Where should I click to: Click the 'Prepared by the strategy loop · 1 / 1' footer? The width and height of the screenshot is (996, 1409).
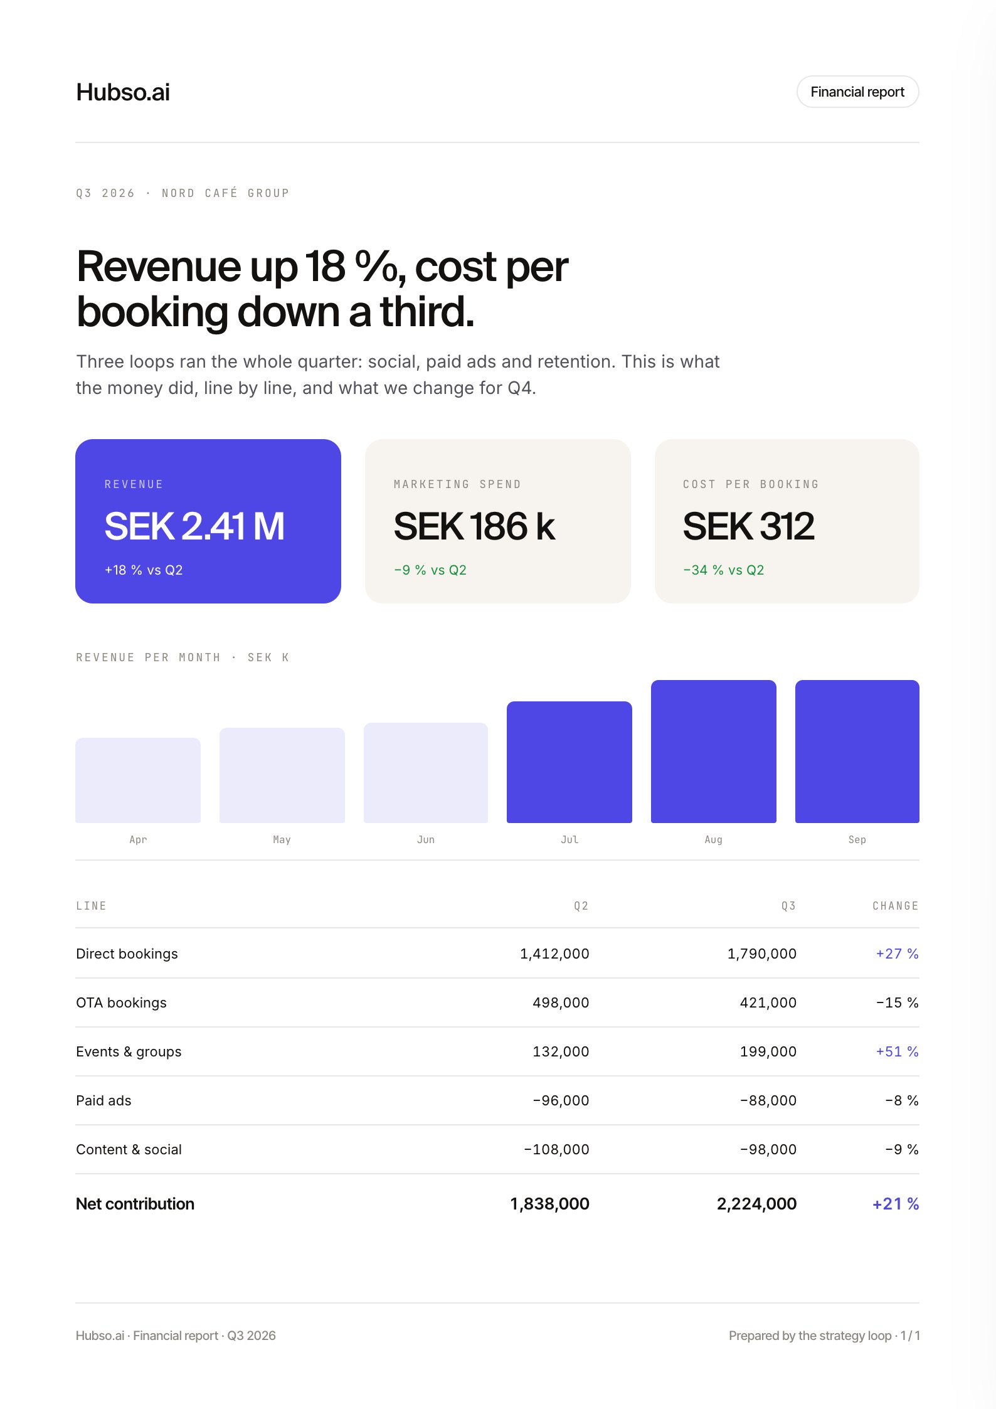824,1336
